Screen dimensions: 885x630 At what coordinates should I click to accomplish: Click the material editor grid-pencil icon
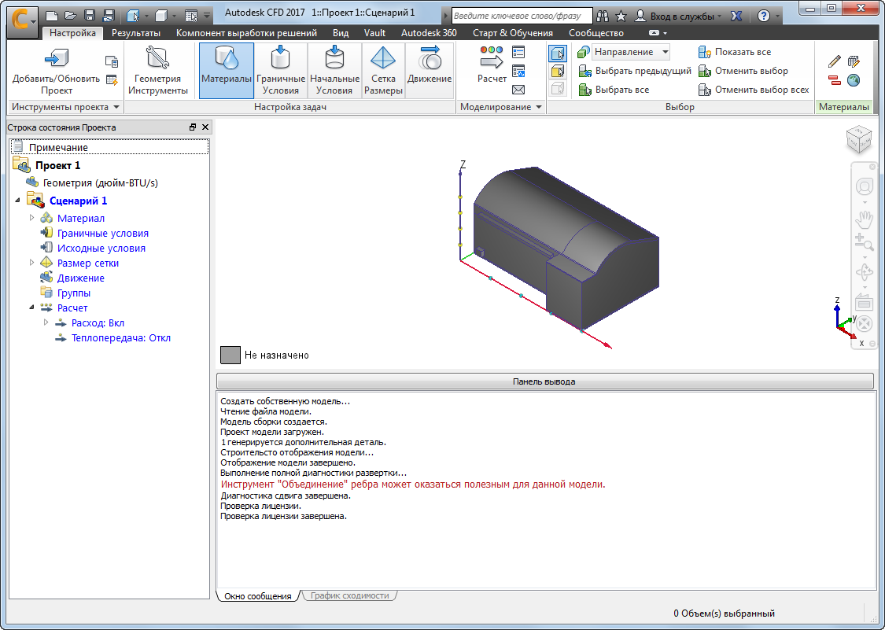(854, 61)
